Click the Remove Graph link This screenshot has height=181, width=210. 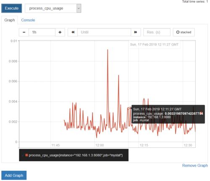point(195,165)
